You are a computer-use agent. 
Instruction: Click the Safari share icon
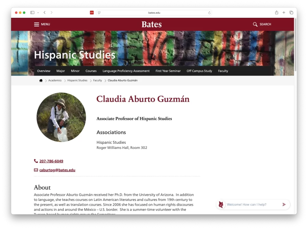pos(276,12)
